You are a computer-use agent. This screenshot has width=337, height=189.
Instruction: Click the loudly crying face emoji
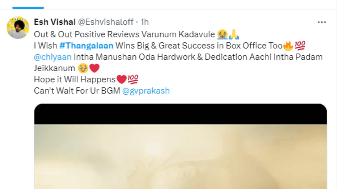pyautogui.click(x=222, y=34)
